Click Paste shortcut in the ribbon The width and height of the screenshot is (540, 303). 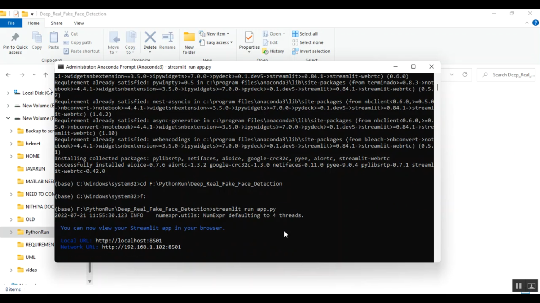tap(82, 51)
